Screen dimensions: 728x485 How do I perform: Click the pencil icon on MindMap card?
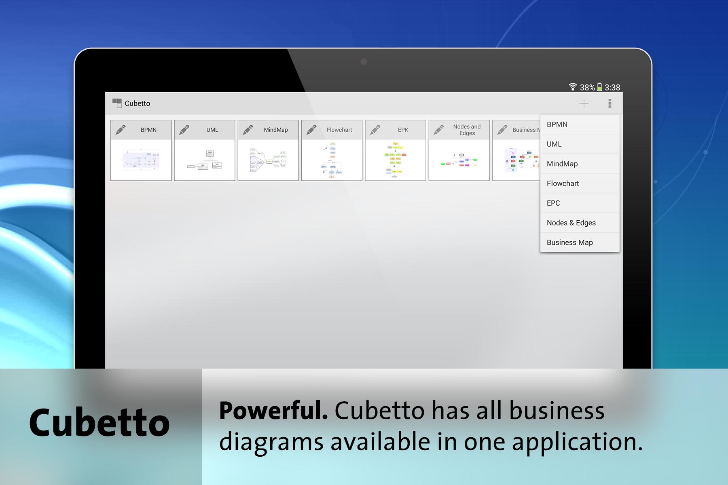point(248,130)
